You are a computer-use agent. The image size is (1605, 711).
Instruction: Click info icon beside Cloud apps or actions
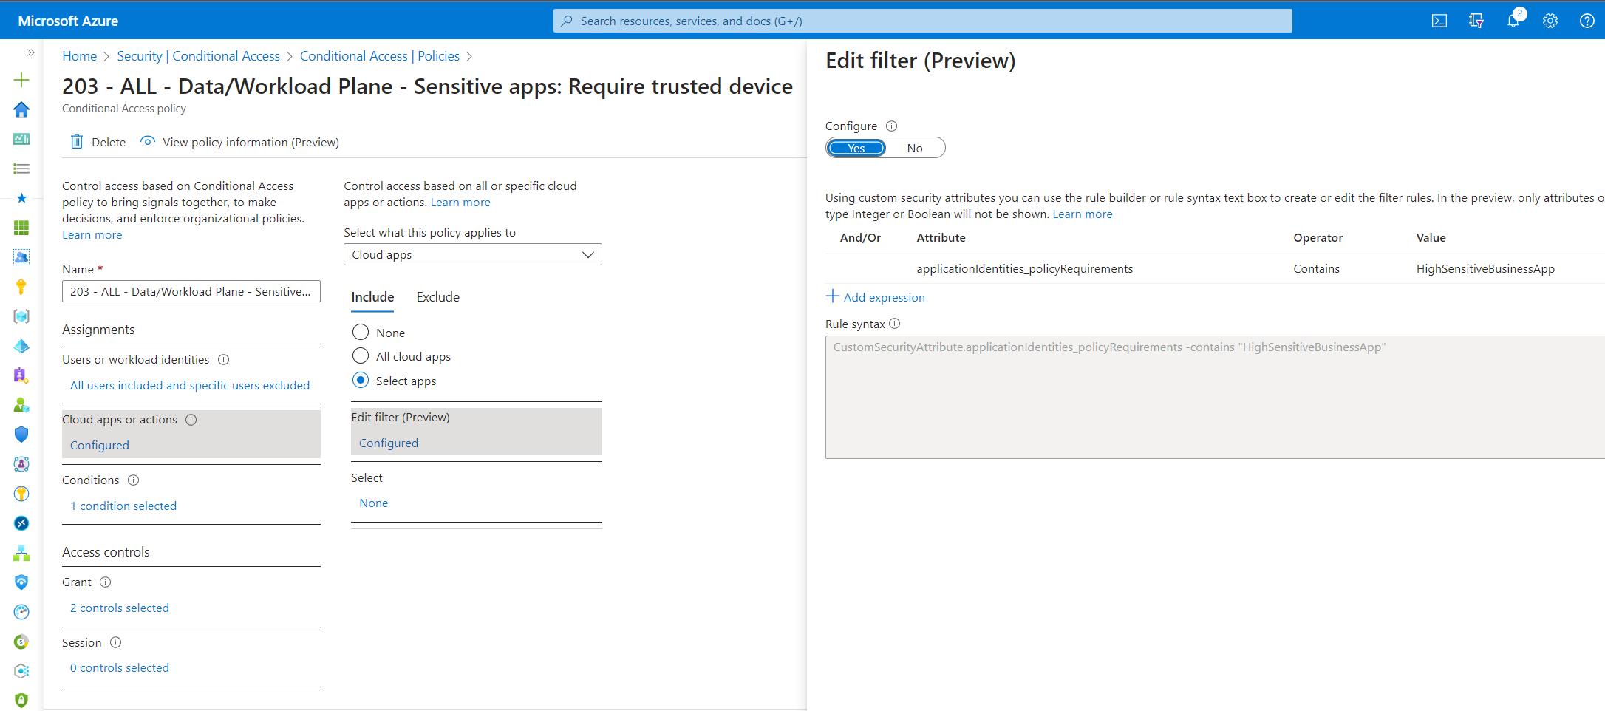click(x=191, y=420)
